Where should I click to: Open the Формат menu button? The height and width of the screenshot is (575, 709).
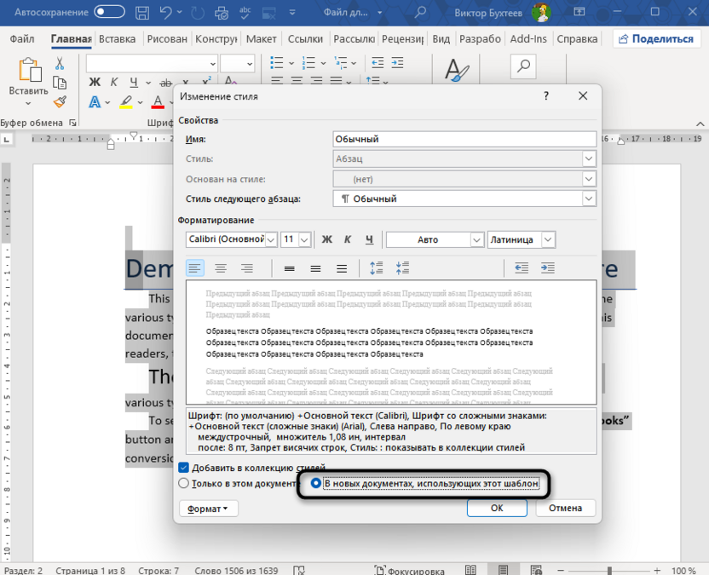tap(208, 508)
